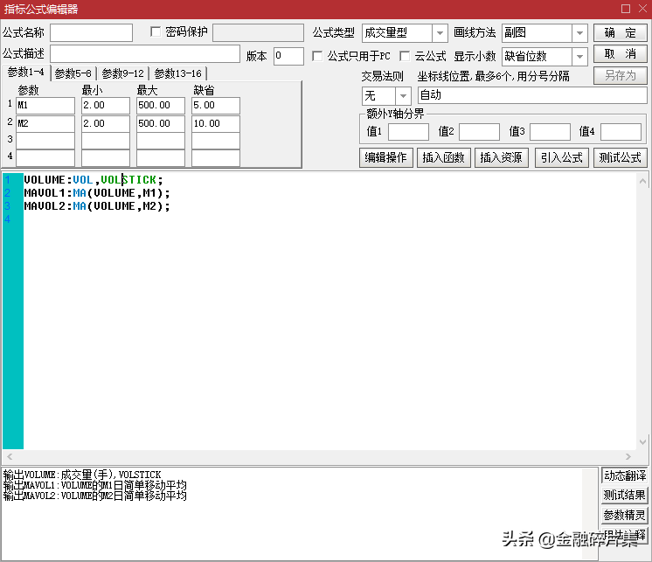Switch to the 参数13-16 tab
Viewport: 652px width, 562px height.
click(x=178, y=73)
